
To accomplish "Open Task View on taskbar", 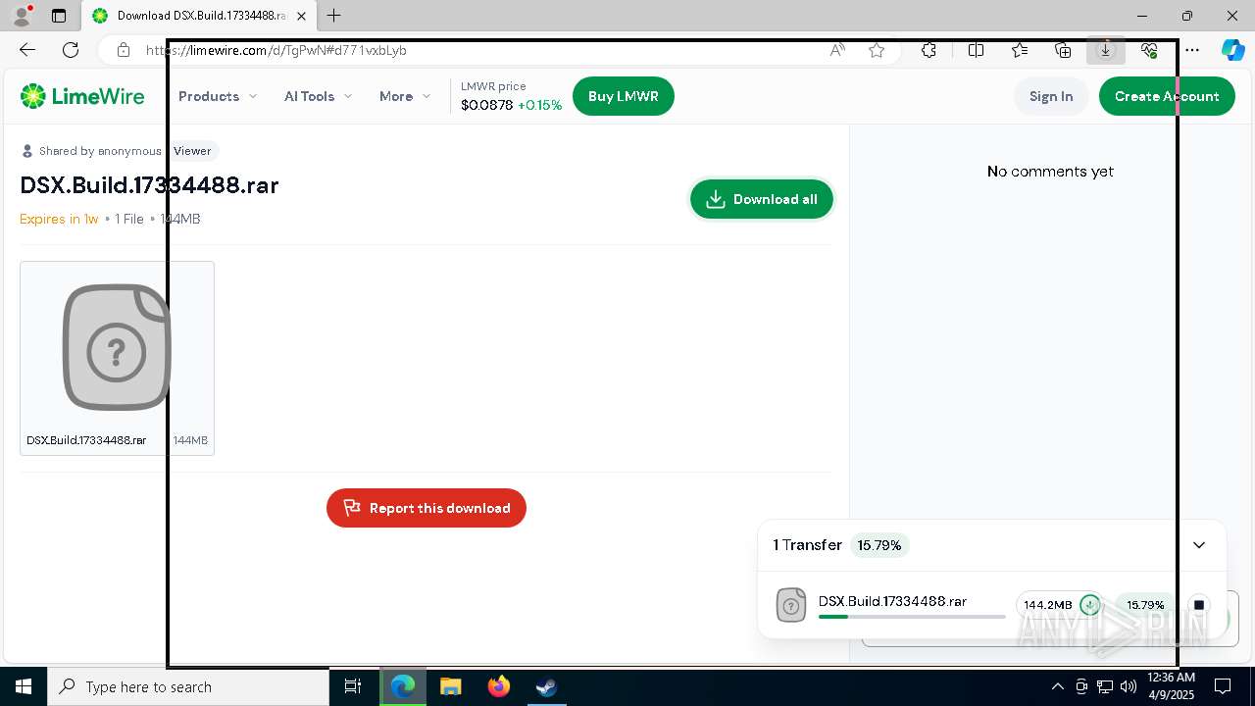I will (x=353, y=686).
